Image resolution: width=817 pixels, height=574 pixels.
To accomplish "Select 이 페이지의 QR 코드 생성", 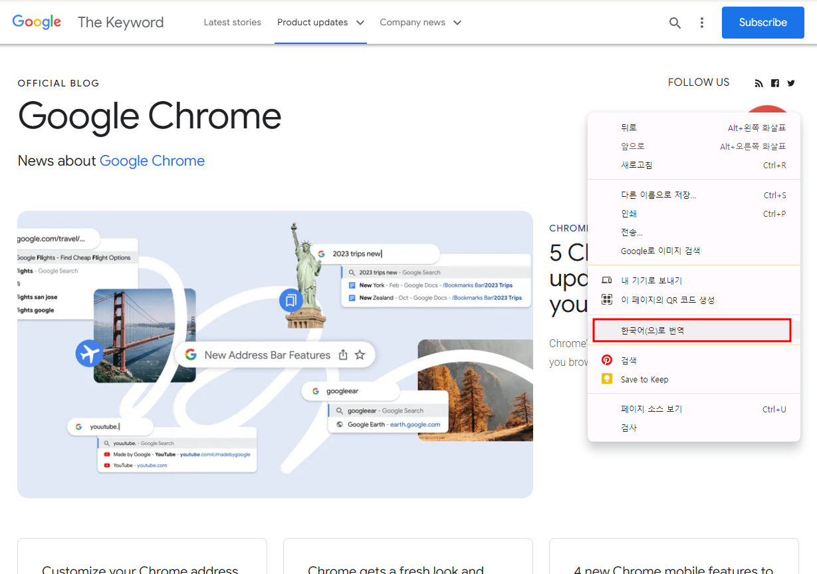I will tap(694, 300).
